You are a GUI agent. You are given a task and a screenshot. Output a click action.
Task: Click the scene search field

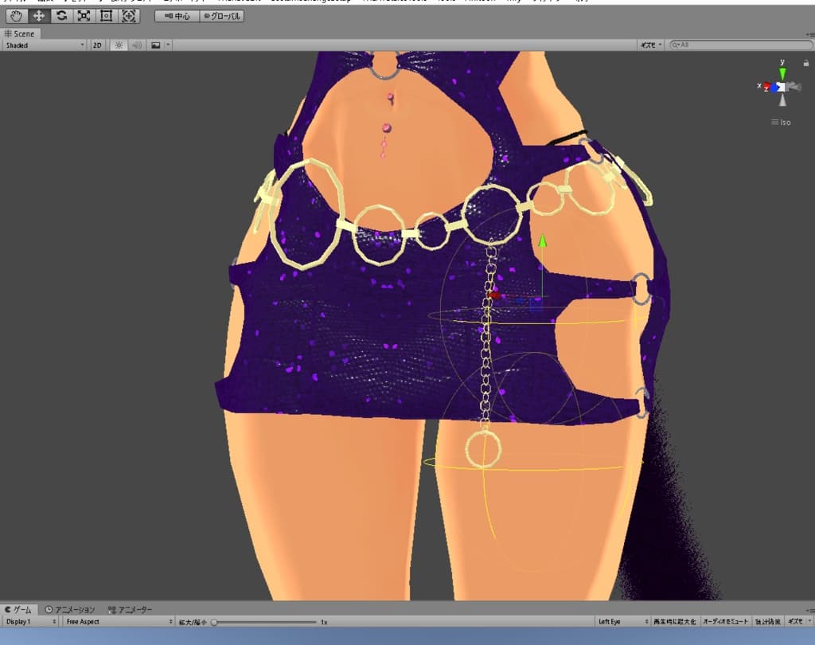pos(740,45)
